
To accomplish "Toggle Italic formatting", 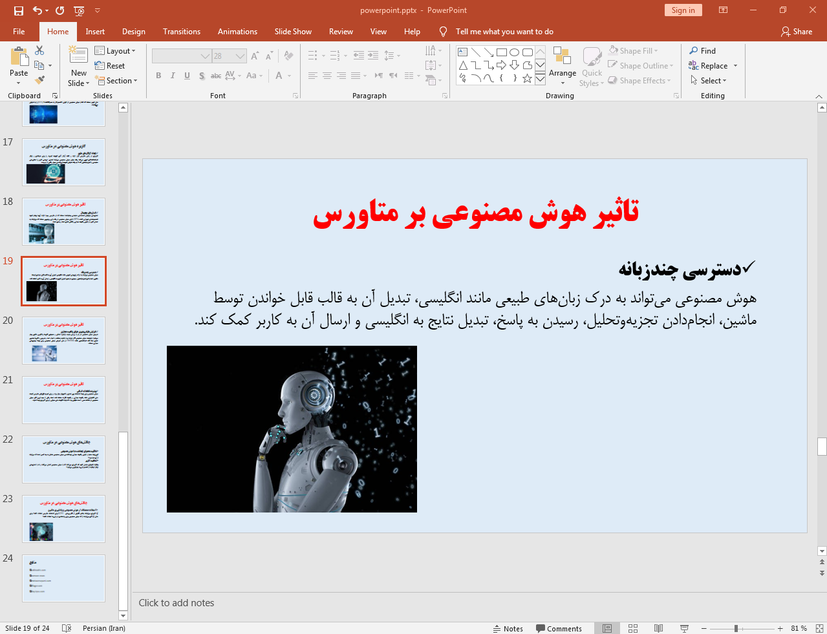I will click(173, 76).
